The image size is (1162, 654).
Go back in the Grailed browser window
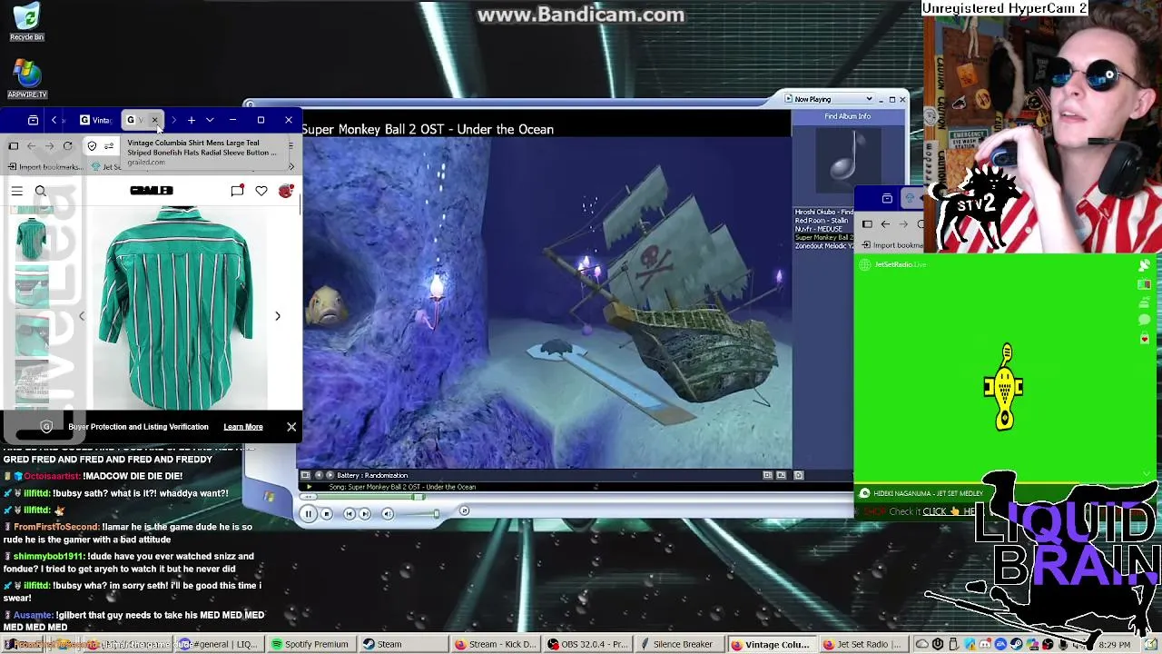pyautogui.click(x=31, y=146)
